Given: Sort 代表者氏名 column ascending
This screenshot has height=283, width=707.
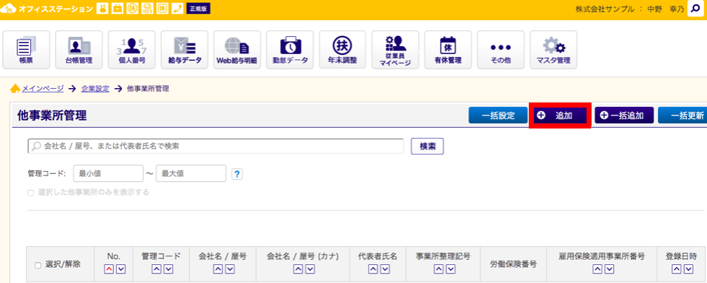Looking at the screenshot, I should pyautogui.click(x=373, y=269).
